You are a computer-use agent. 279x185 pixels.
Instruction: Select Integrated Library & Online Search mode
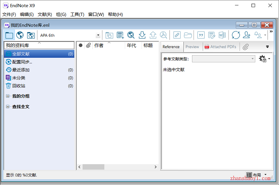(31, 35)
